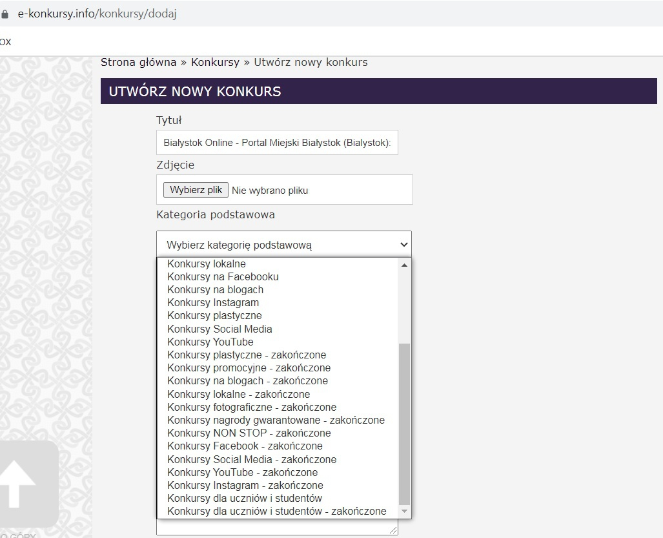This screenshot has width=663, height=538.
Task: Click the 'Wybierz plik' file button
Action: (x=196, y=190)
